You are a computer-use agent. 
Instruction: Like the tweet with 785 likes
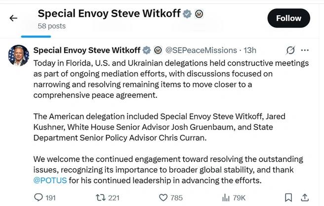pyautogui.click(x=164, y=198)
